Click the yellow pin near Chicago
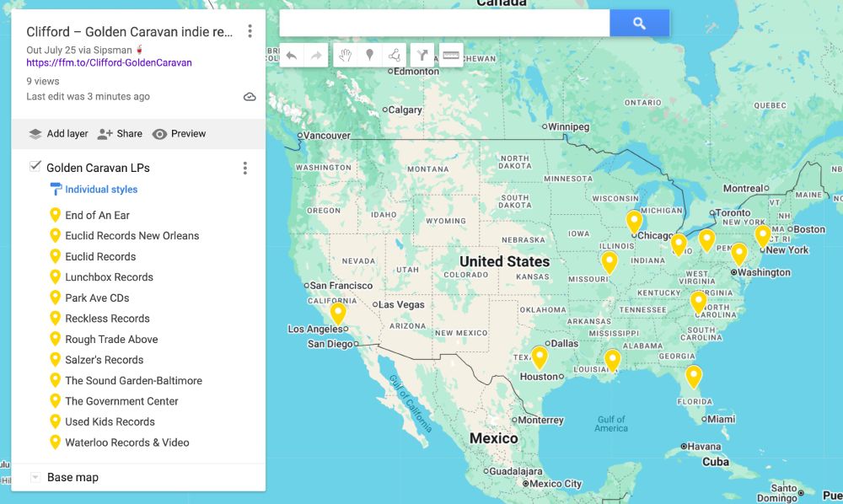843x504 pixels. click(x=634, y=222)
